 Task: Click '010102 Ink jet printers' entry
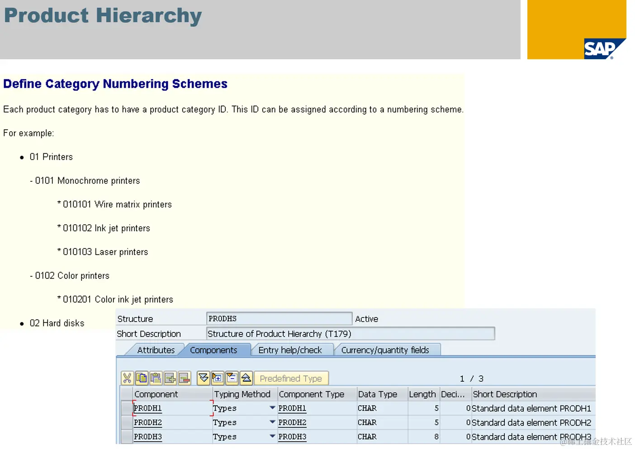point(106,228)
